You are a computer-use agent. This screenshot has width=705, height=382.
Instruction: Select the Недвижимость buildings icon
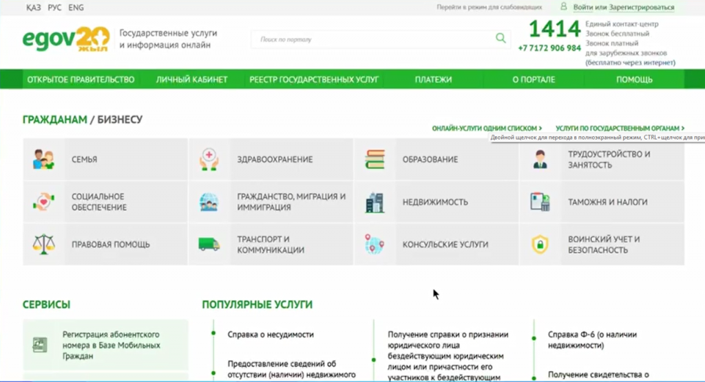coord(375,202)
